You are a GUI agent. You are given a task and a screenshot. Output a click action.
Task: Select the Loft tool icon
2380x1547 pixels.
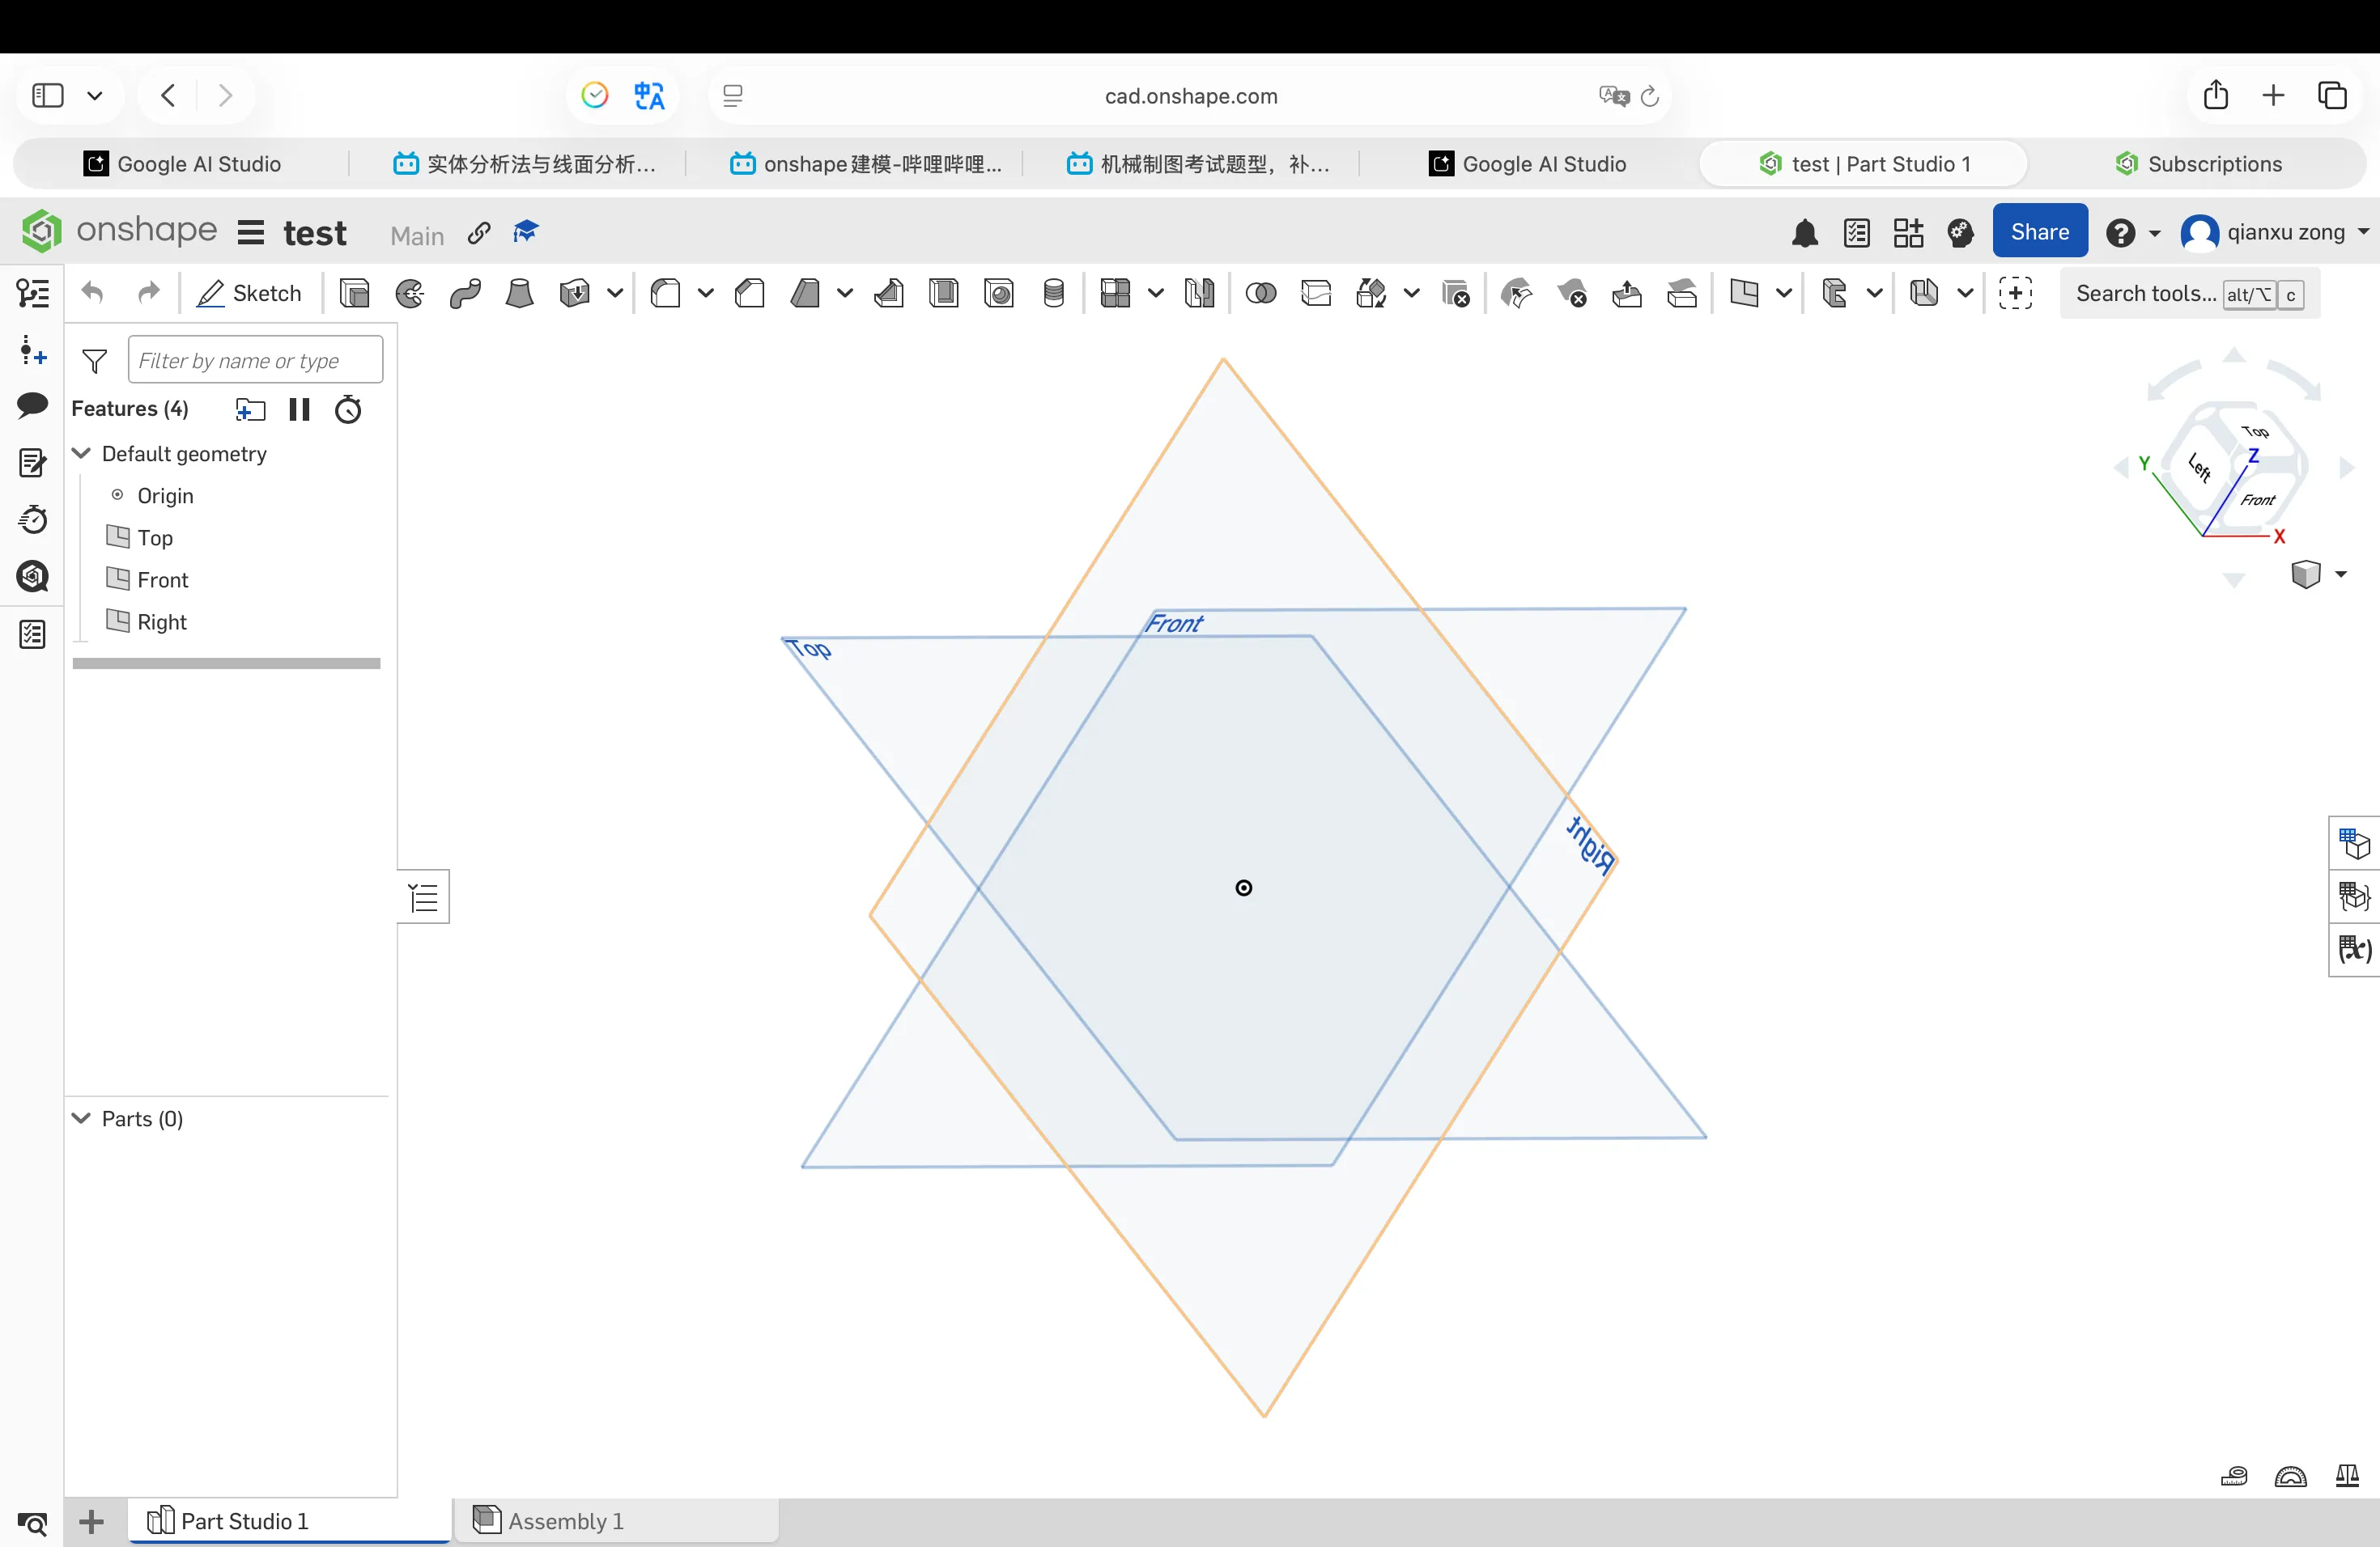point(519,293)
